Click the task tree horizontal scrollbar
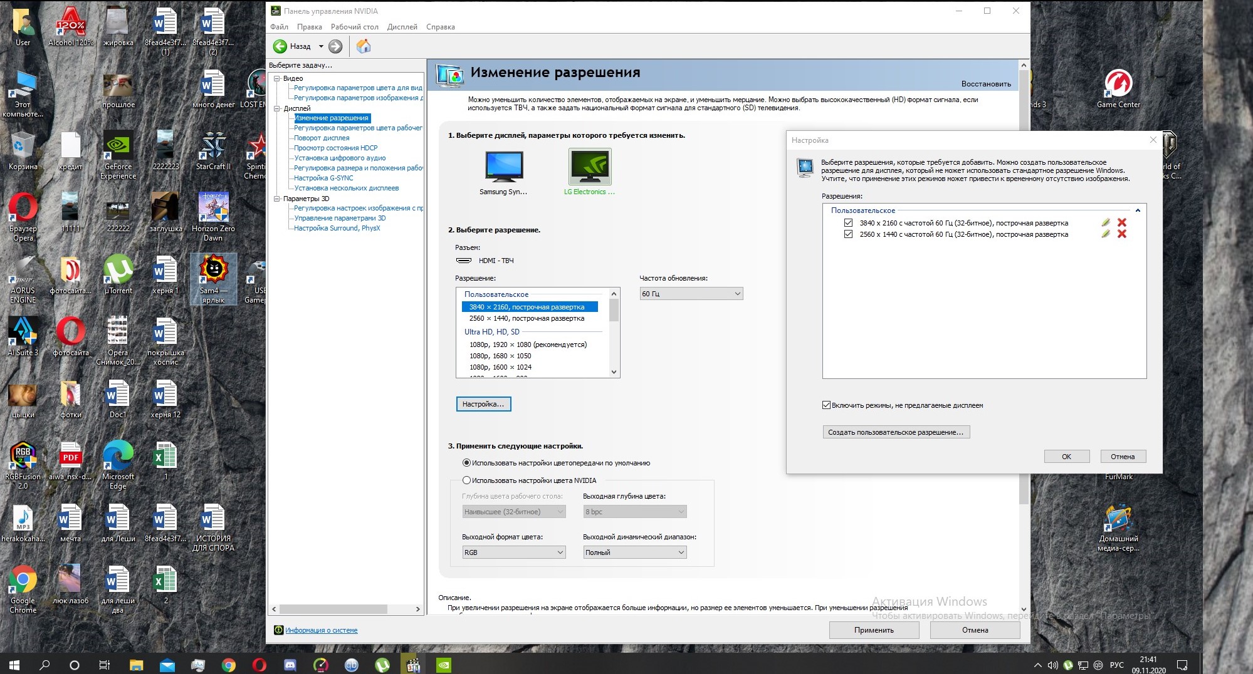Screen dimensions: 1253x674 pos(333,609)
